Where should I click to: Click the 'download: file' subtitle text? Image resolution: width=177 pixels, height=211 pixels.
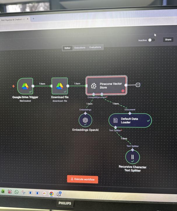(60, 101)
